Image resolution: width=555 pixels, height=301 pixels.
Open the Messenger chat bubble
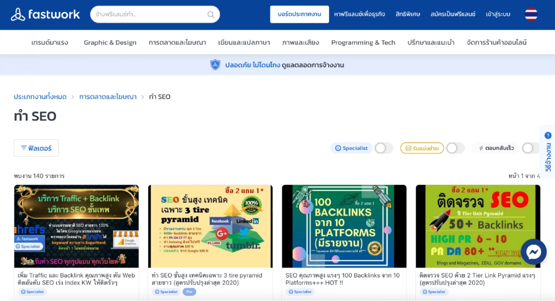click(533, 252)
